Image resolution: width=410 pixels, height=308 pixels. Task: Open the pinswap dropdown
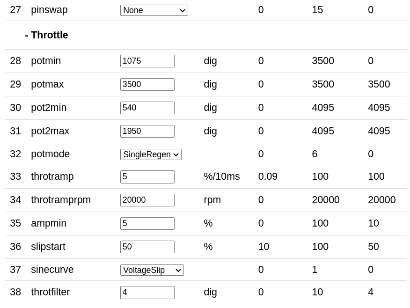tap(154, 10)
